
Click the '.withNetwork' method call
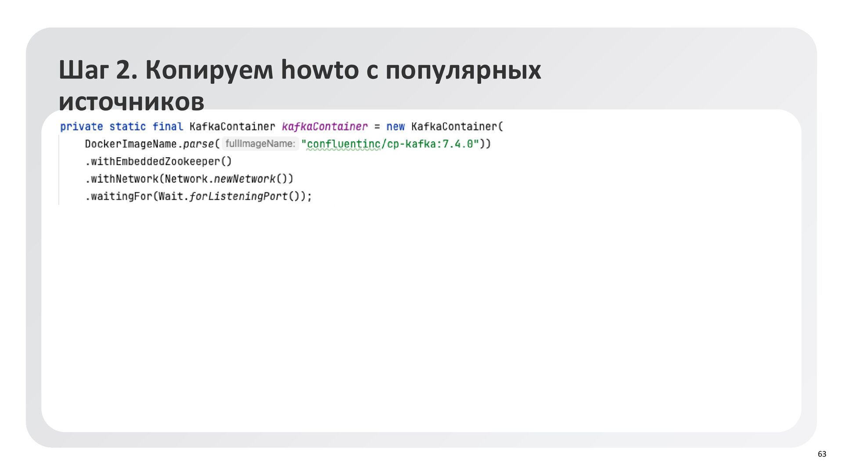click(x=122, y=179)
